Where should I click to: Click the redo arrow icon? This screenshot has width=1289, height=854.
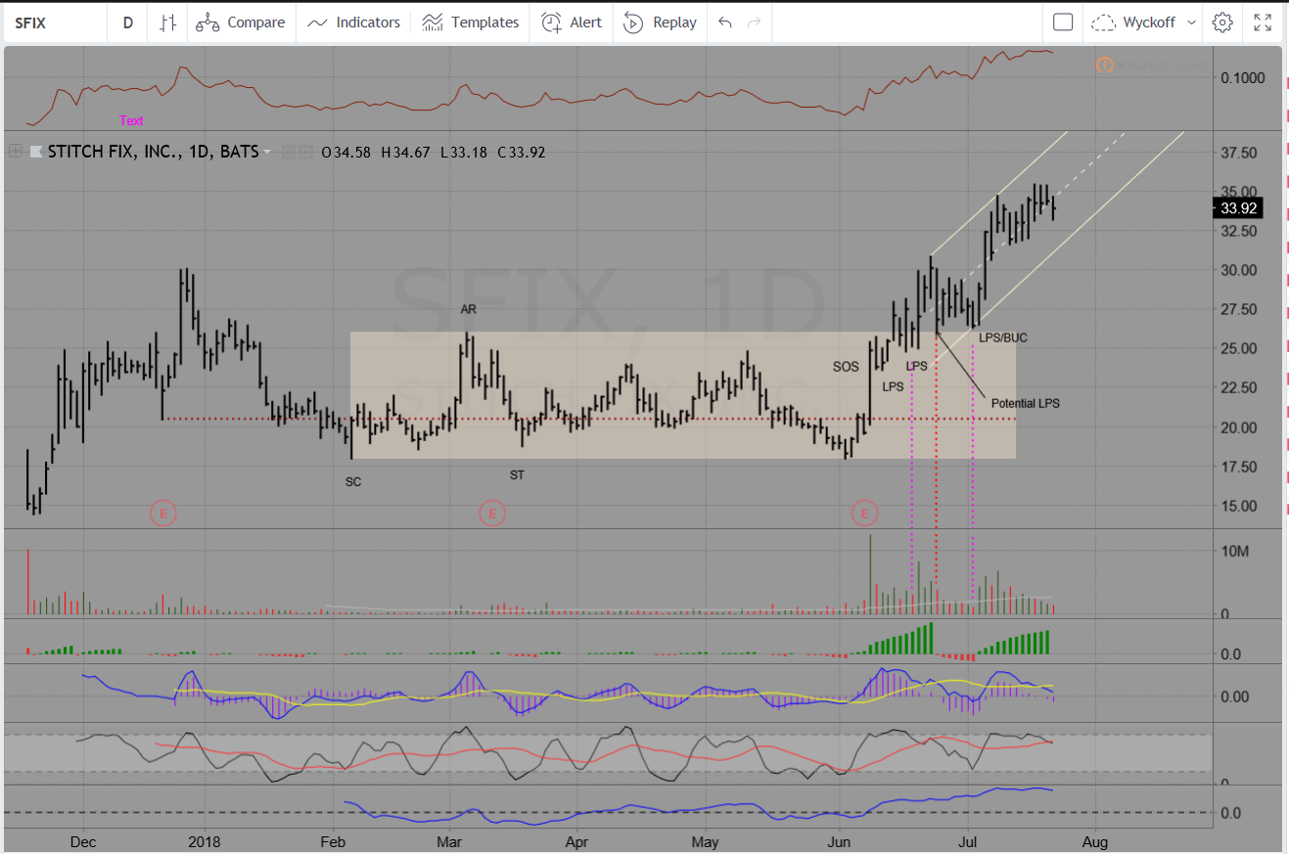coord(754,22)
